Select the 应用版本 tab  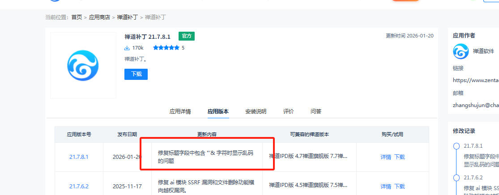click(x=218, y=112)
